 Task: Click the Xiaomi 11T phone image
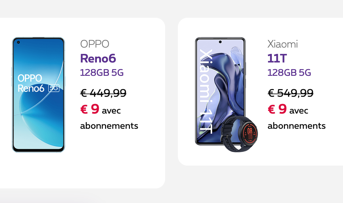tap(220, 91)
